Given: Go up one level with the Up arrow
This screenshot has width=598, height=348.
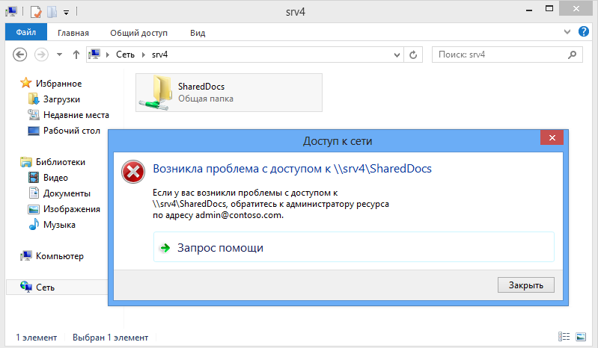Looking at the screenshot, I should coord(76,55).
